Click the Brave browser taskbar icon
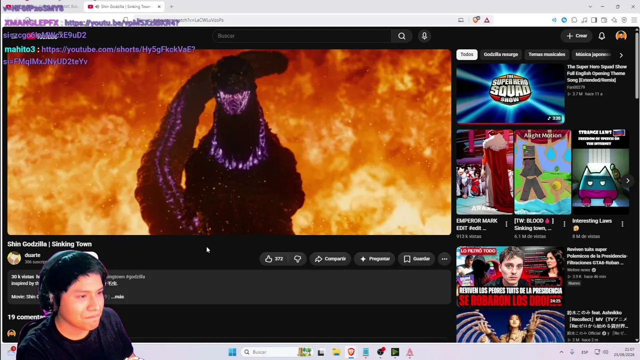Viewport: 640px width, 360px height. point(351,352)
